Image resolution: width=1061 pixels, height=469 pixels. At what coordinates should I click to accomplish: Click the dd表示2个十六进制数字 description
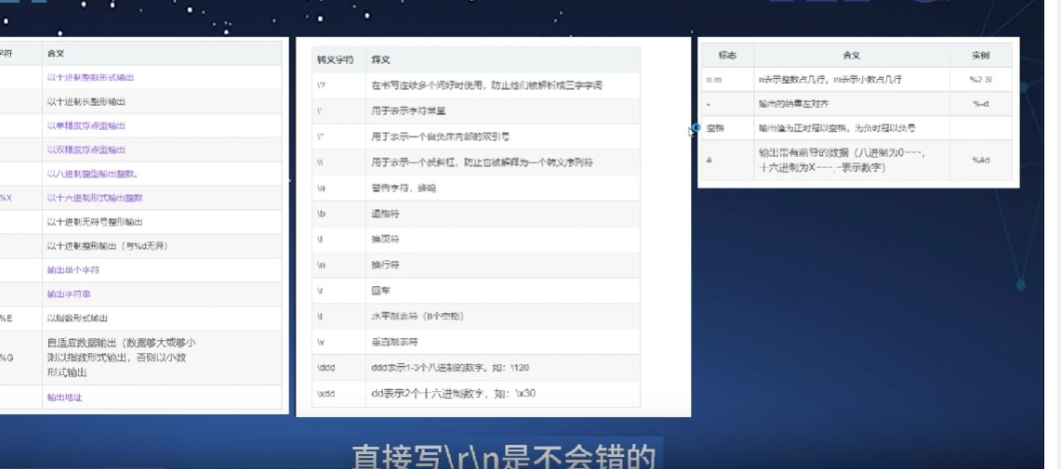coord(453,394)
